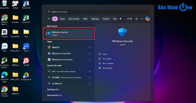Open the rewards points badge showing 39
Viewport: 196px width, 103px height.
point(130,19)
